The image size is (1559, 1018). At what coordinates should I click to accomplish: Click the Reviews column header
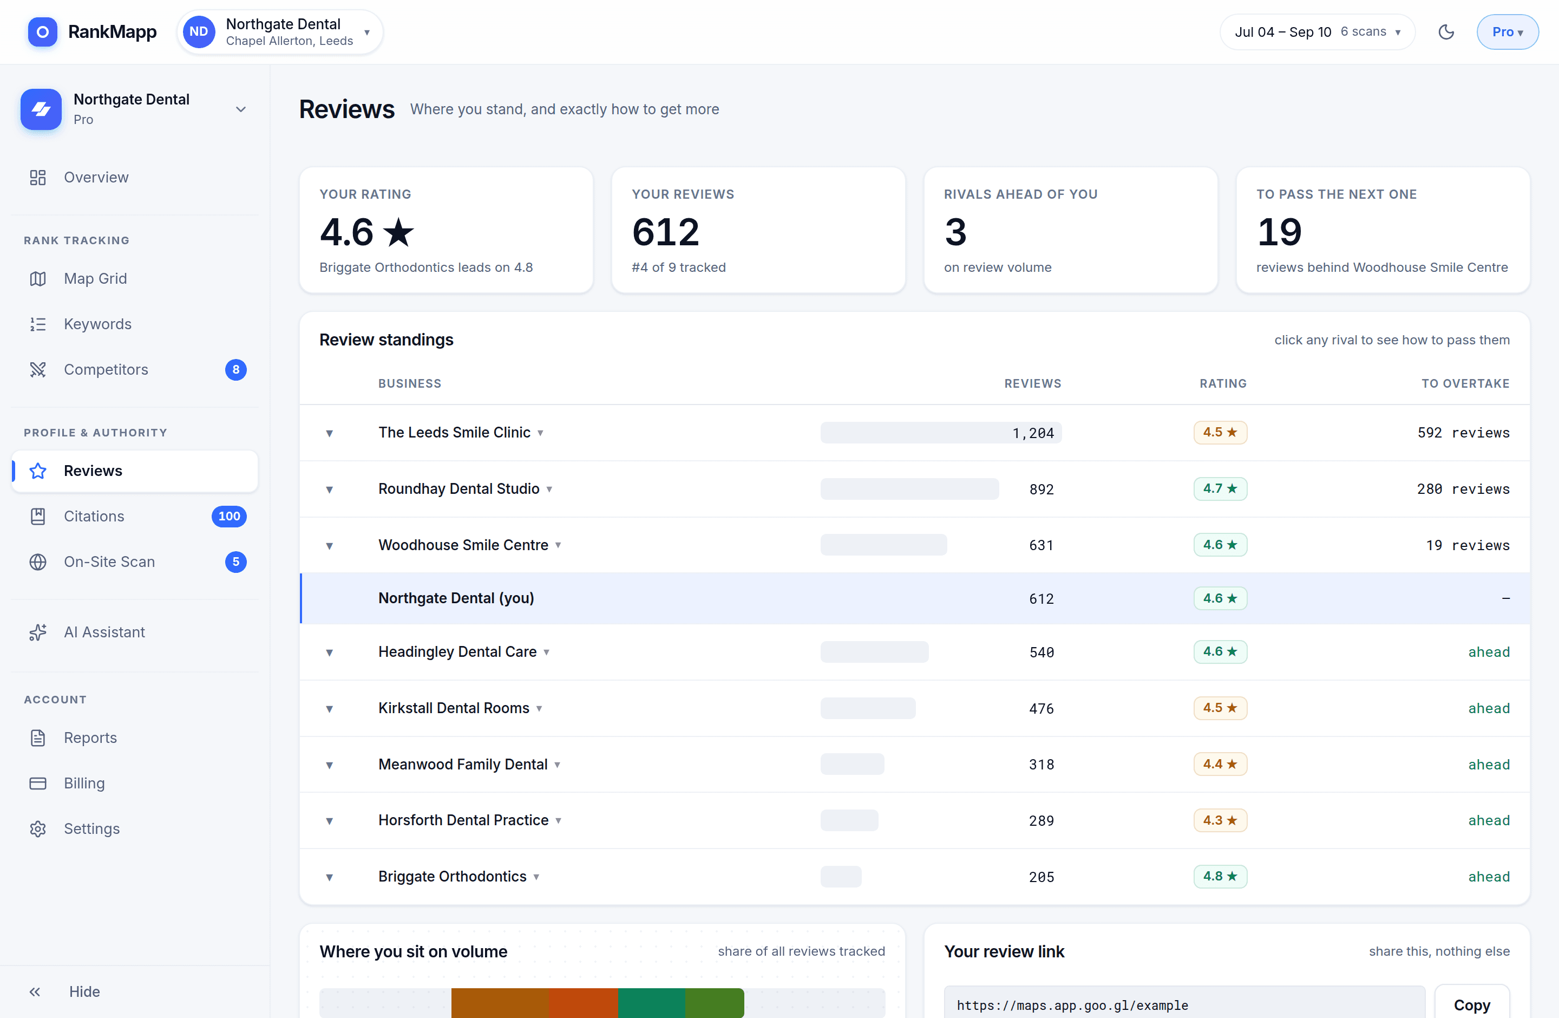pos(1032,384)
